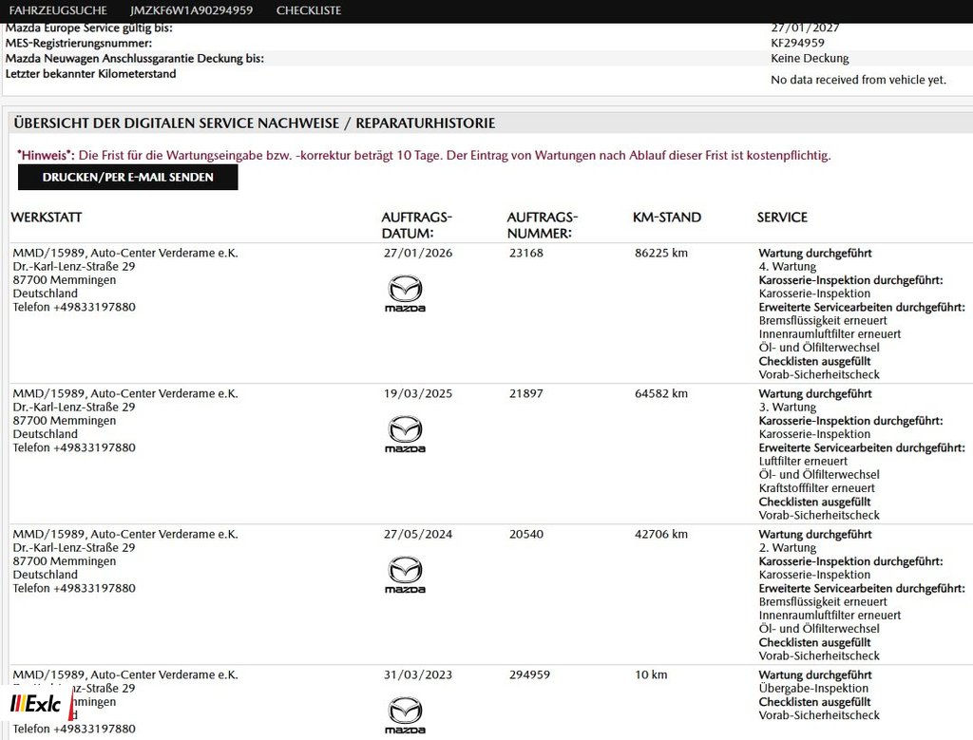Click workshop name in the 27/01/2026 row
Viewport: 973px width, 740px height.
tap(125, 253)
